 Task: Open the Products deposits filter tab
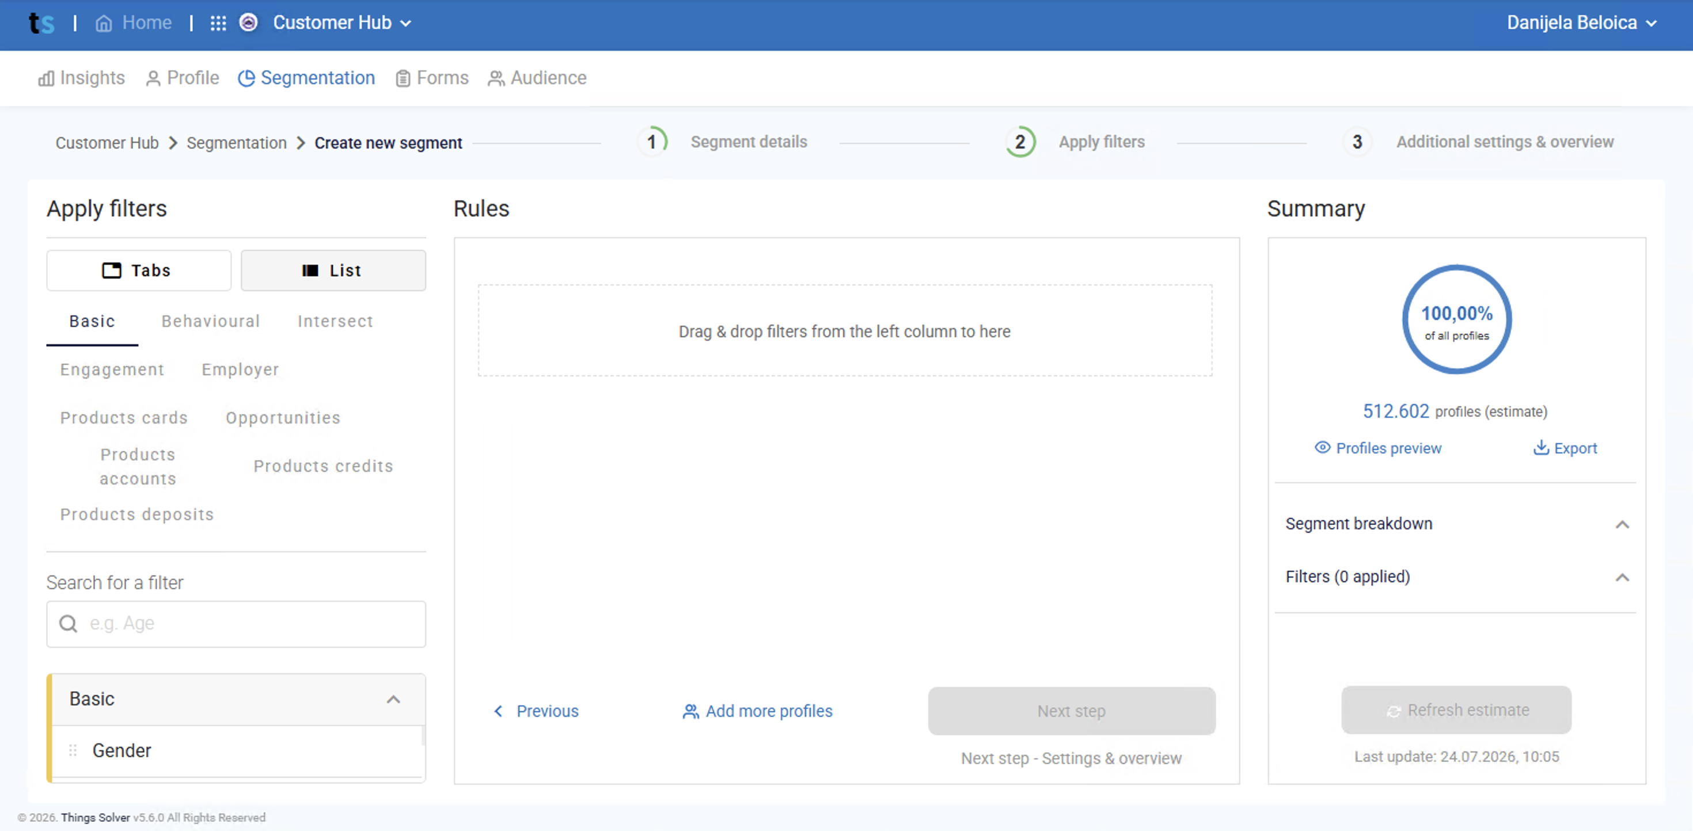point(138,515)
